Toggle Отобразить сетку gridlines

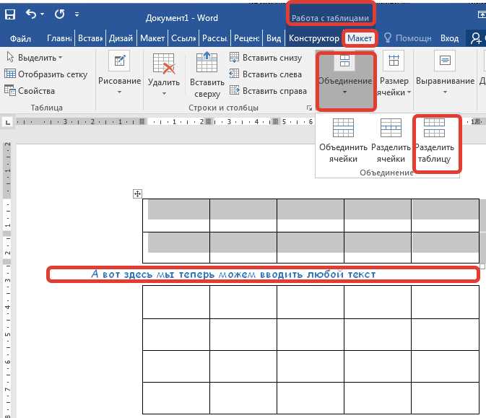[x=46, y=74]
